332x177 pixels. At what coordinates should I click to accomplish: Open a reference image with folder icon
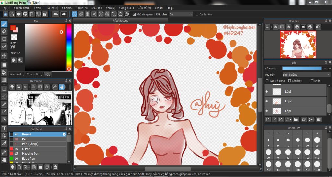(x=18, y=87)
